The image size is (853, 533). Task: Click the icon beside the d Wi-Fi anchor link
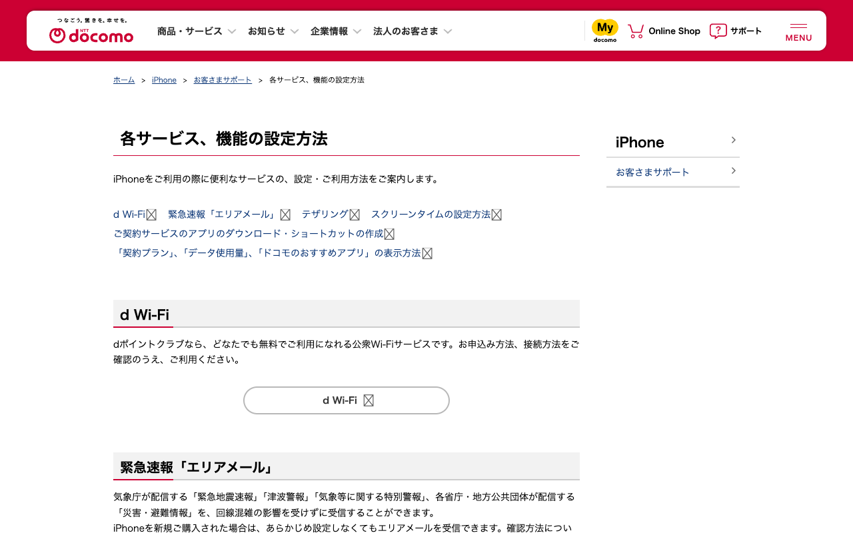coord(151,215)
